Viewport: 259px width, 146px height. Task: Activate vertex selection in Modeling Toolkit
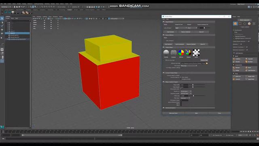[x=240, y=24]
